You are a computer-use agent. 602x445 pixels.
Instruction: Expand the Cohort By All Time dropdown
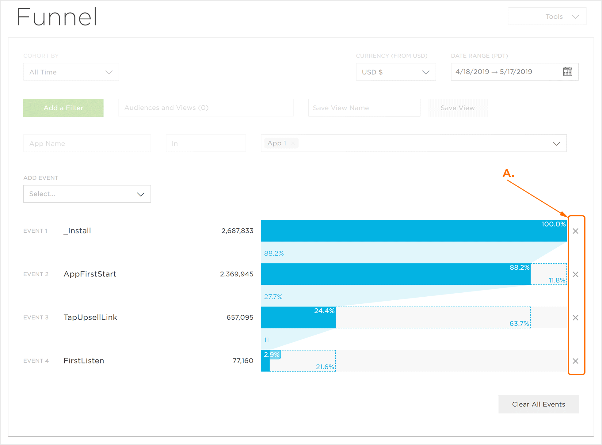(x=71, y=72)
